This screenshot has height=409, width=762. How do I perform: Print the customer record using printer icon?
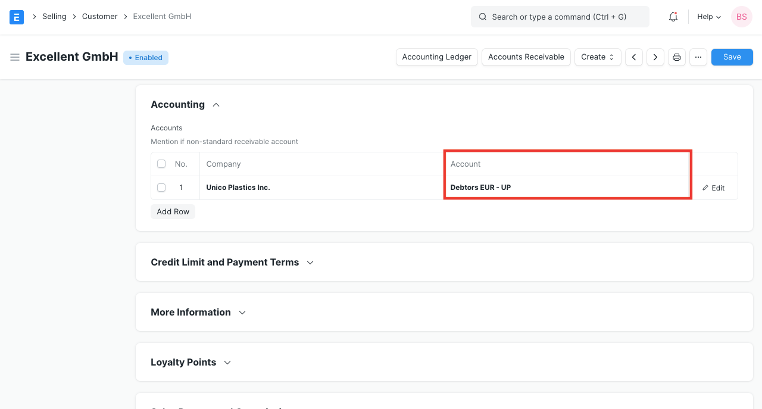coord(676,57)
